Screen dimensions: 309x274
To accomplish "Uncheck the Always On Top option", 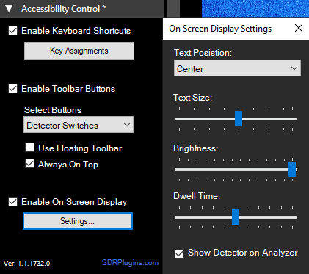I will point(29,164).
